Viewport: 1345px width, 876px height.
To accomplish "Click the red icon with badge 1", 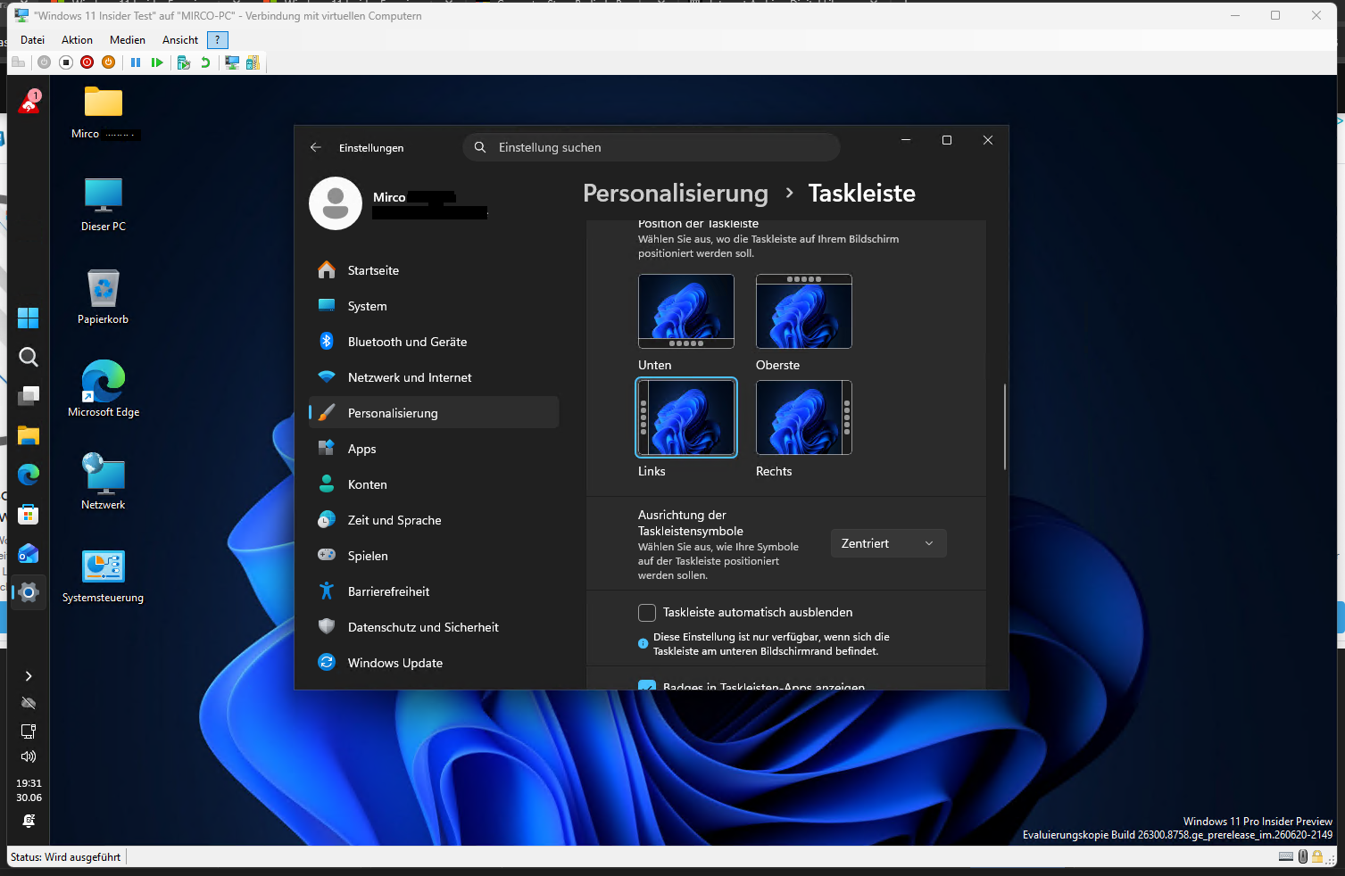I will pyautogui.click(x=29, y=102).
